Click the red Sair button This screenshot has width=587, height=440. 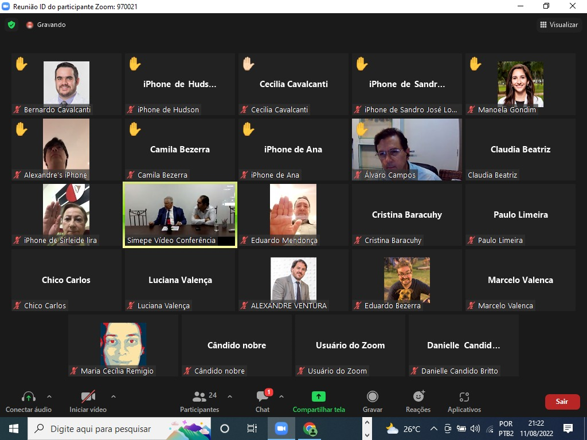tap(562, 402)
